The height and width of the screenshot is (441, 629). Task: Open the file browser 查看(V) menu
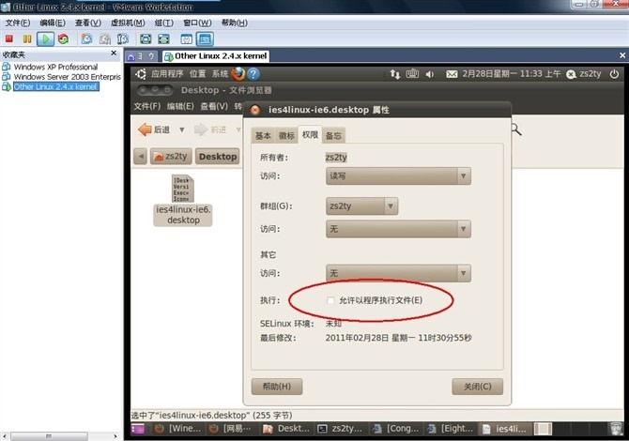(214, 106)
